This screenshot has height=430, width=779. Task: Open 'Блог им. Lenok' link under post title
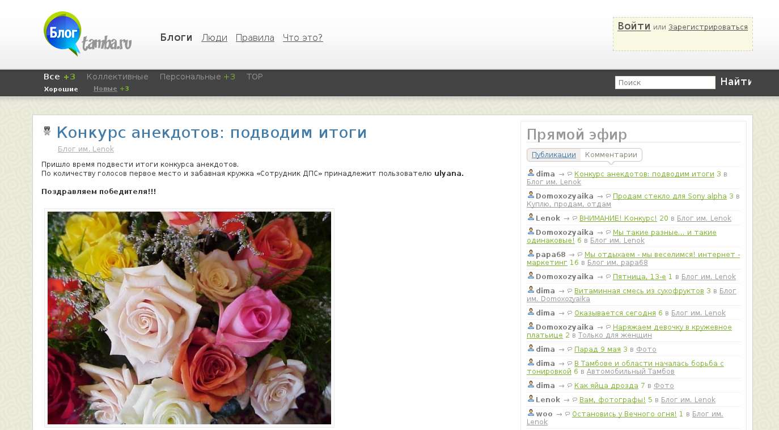coord(86,149)
